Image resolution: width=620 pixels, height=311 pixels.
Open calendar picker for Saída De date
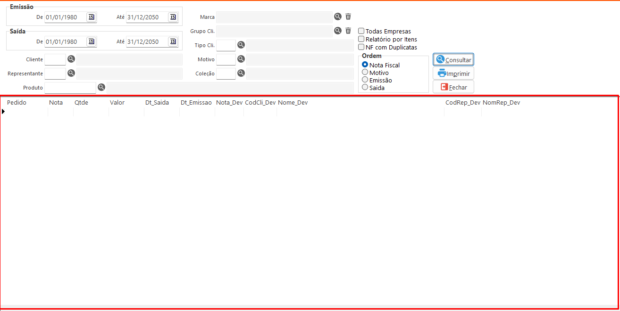[x=91, y=41]
